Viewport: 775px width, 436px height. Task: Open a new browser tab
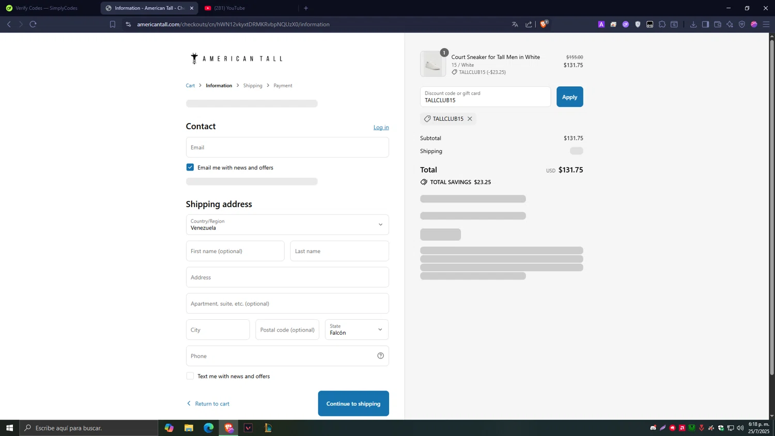[306, 8]
